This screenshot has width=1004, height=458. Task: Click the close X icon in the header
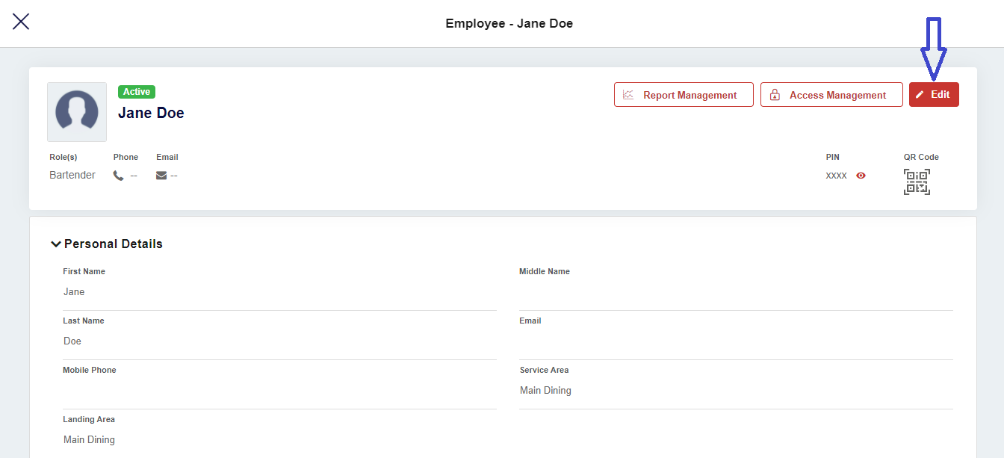click(x=21, y=21)
